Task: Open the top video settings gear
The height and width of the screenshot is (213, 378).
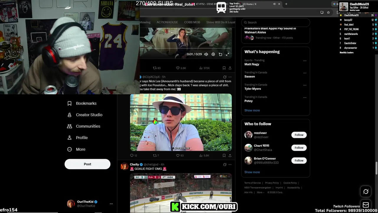Action: tap(213, 54)
